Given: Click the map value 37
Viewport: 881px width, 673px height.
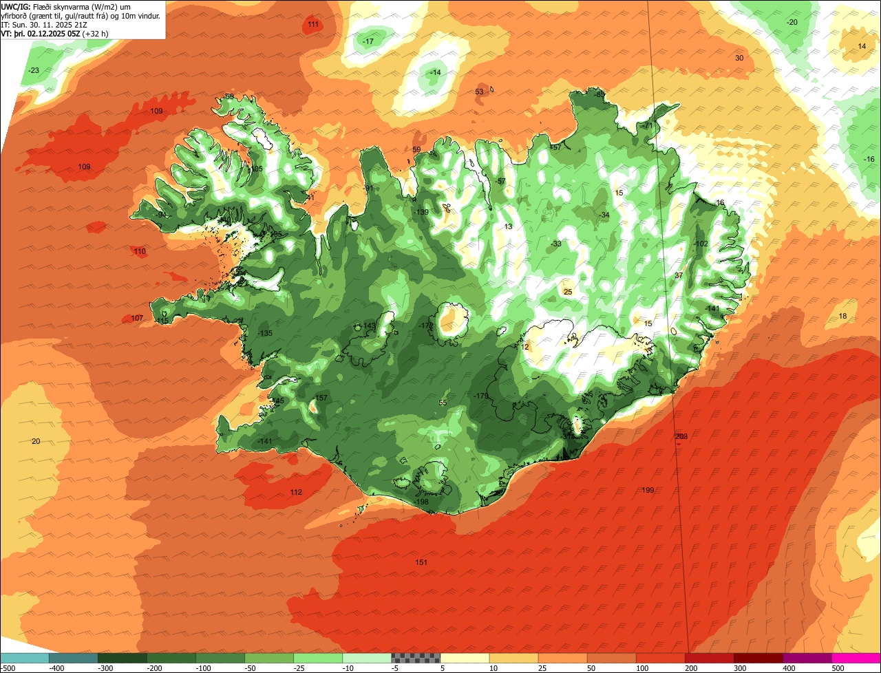Looking at the screenshot, I should [x=679, y=275].
